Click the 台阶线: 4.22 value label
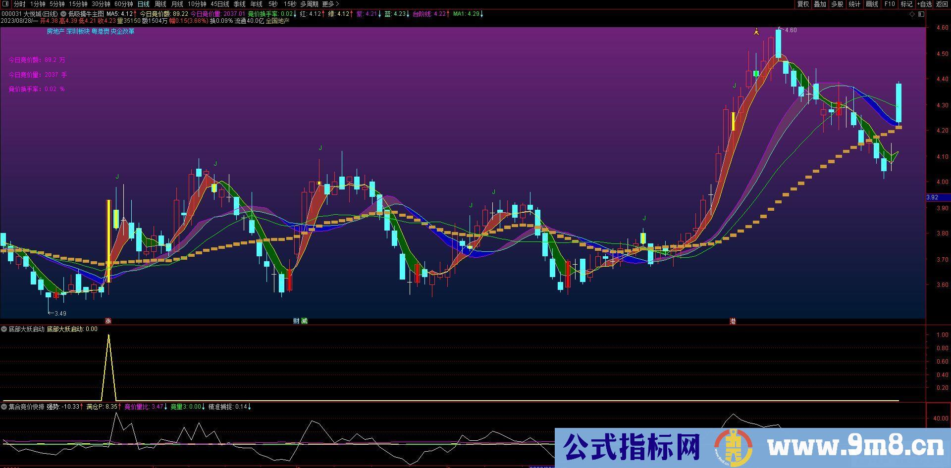 pos(431,14)
